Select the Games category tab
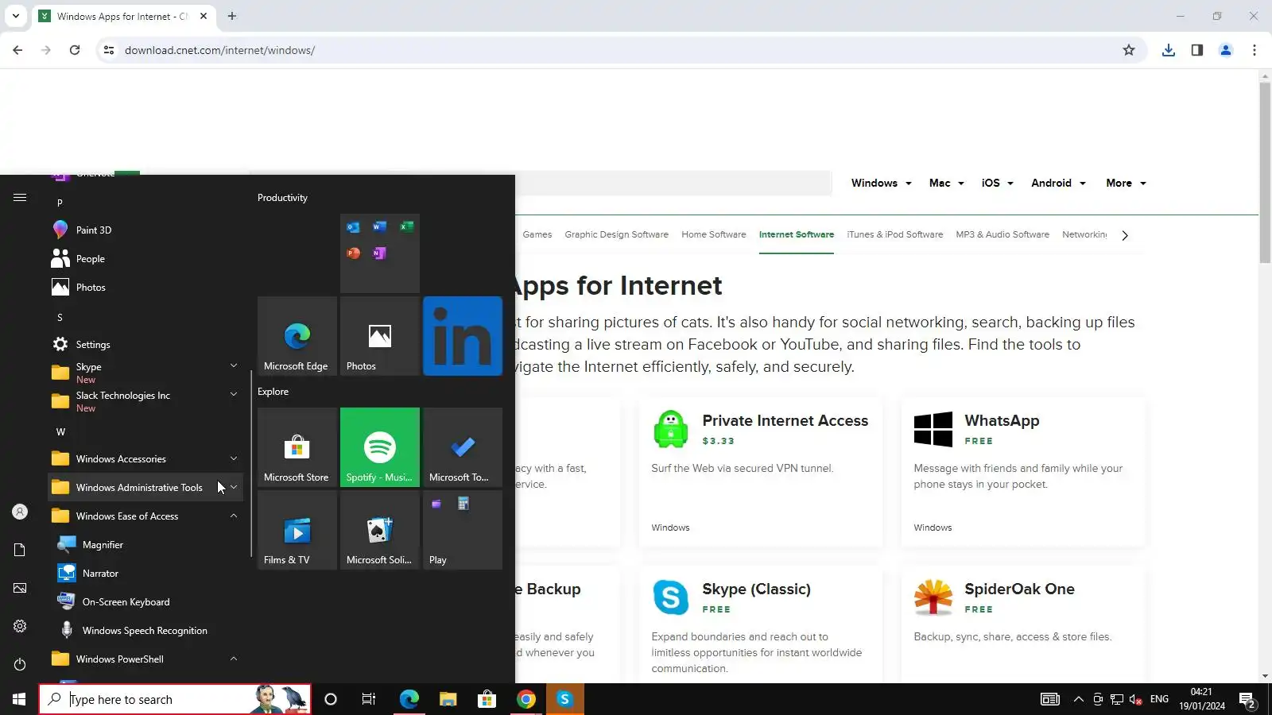 pyautogui.click(x=537, y=235)
